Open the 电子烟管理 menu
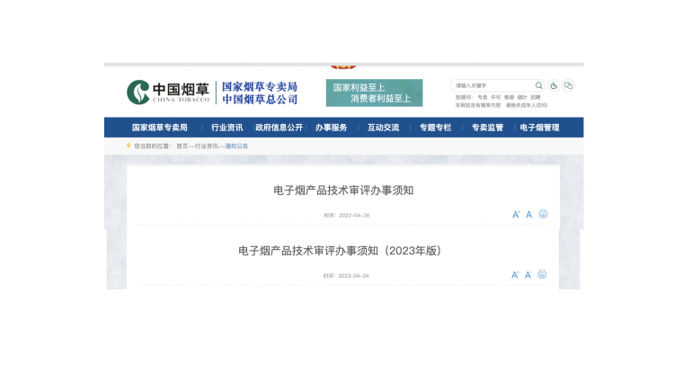The width and height of the screenshot is (674, 372). coord(539,128)
